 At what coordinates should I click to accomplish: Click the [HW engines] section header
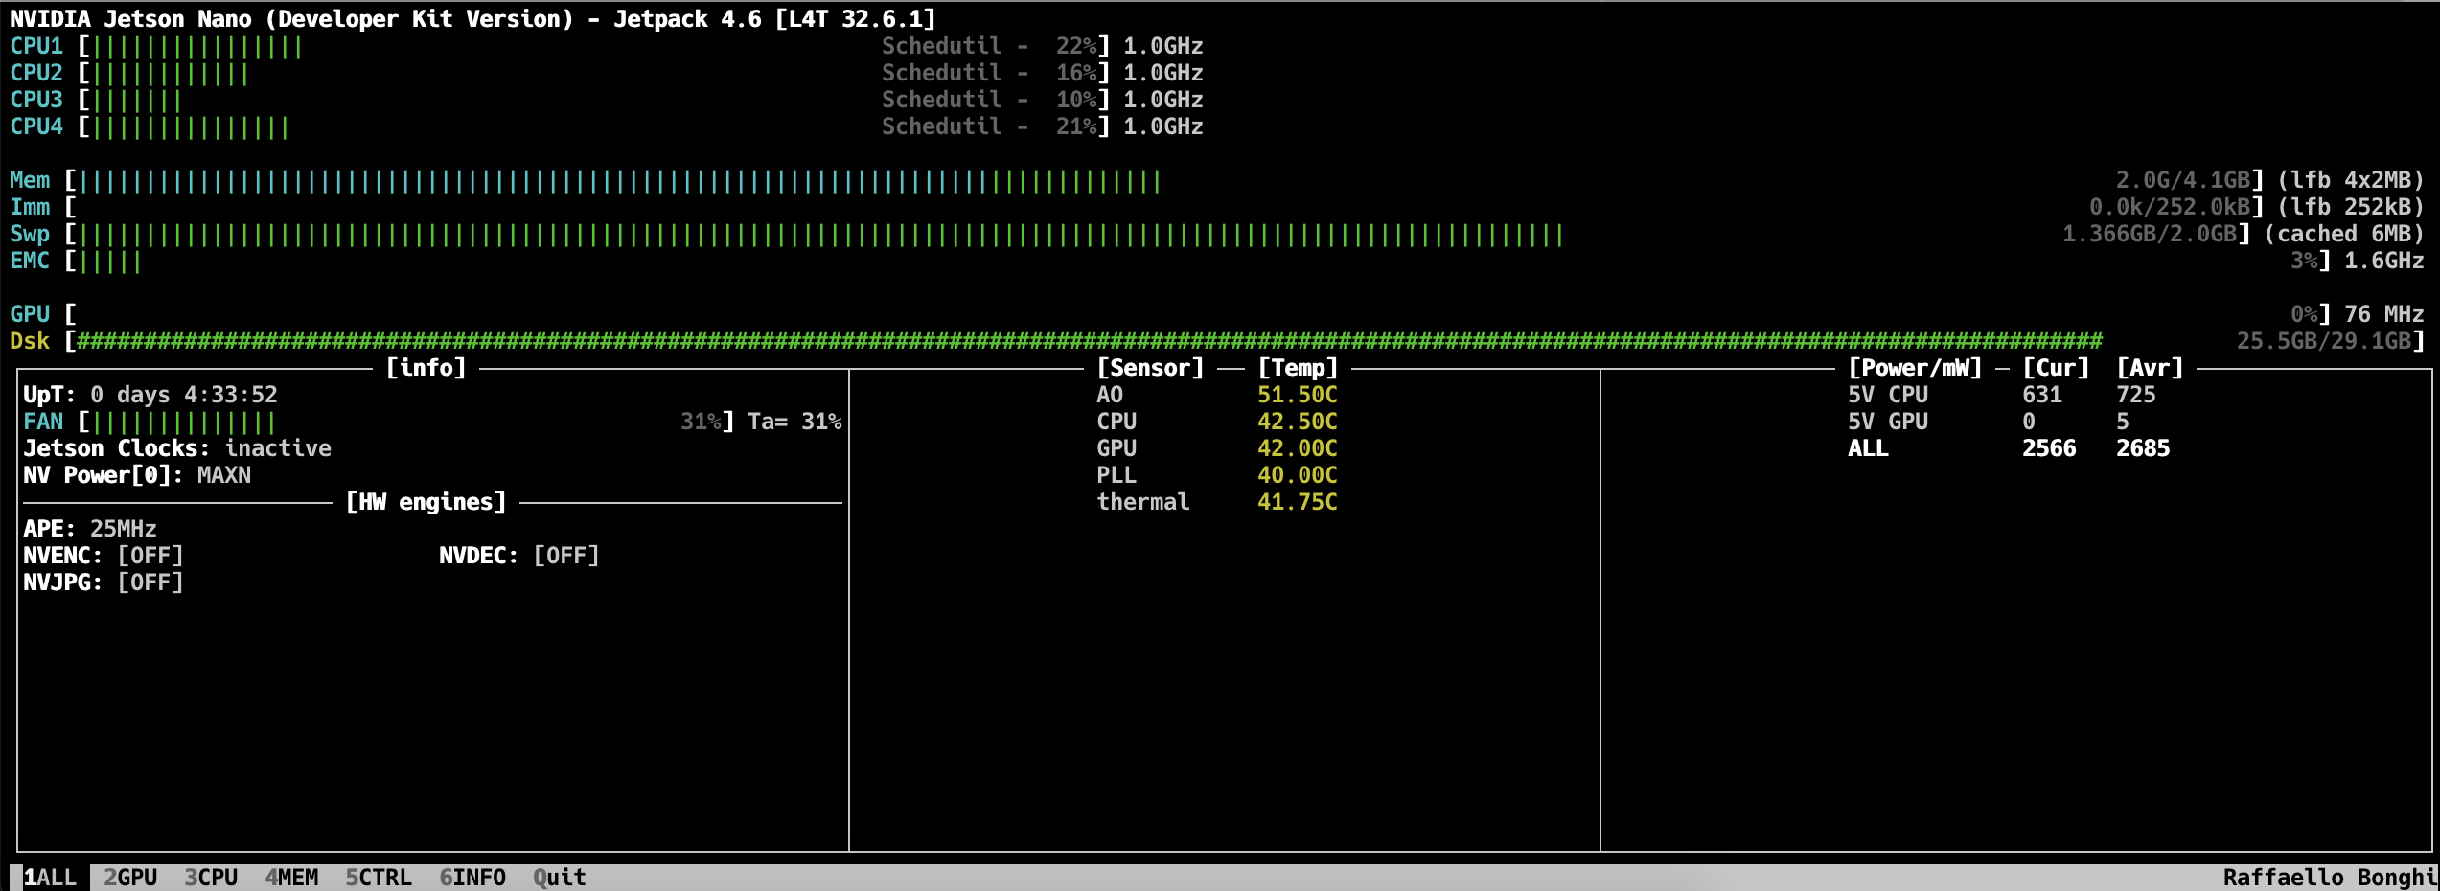click(426, 502)
